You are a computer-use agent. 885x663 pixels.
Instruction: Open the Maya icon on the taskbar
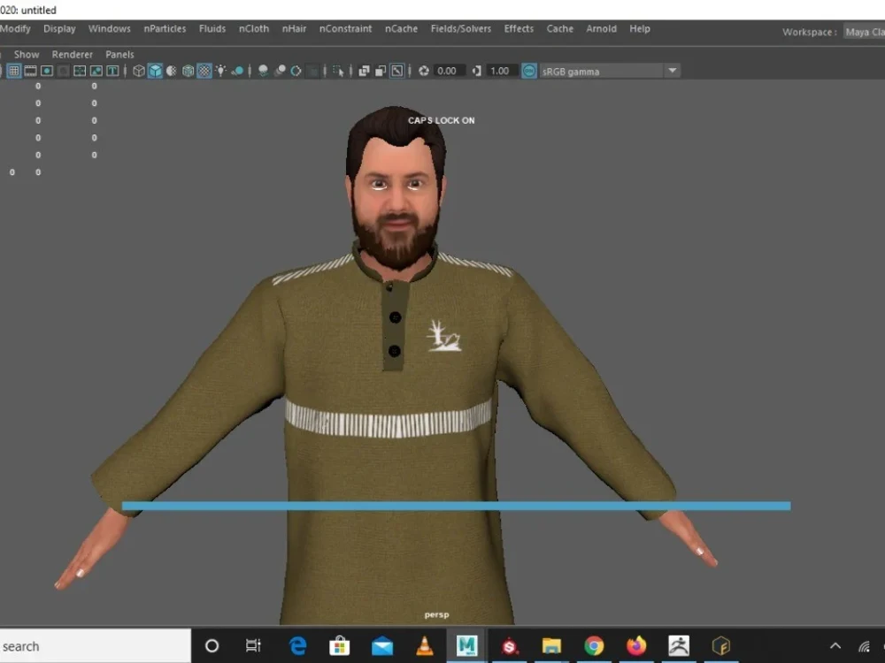[466, 645]
